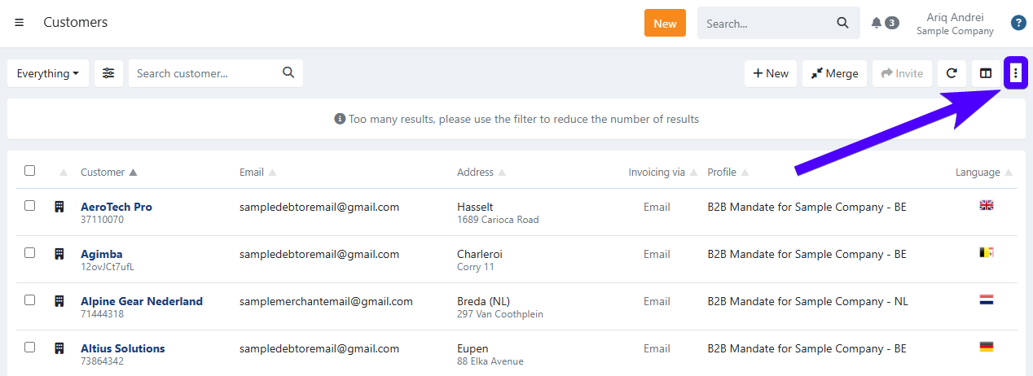Expand the Everything filter dropdown
This screenshot has width=1033, height=376.
click(x=48, y=73)
